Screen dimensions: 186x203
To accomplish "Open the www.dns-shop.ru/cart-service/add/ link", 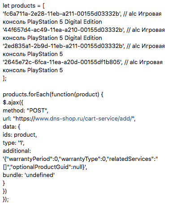I will click(x=84, y=119).
